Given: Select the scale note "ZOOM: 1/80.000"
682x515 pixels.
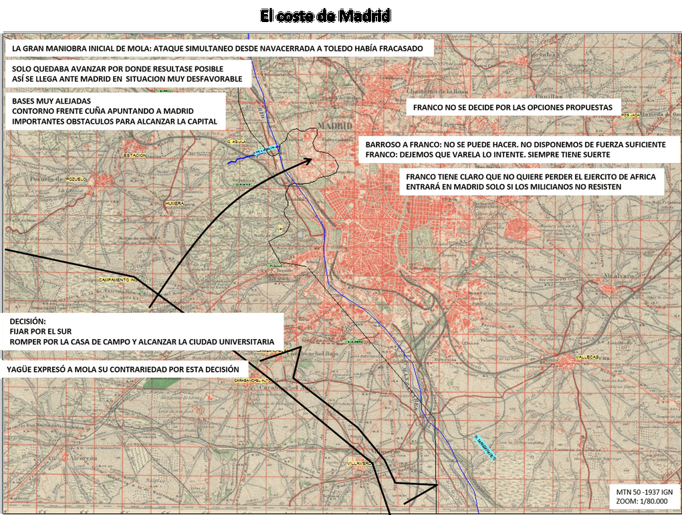Looking at the screenshot, I should coord(642,501).
